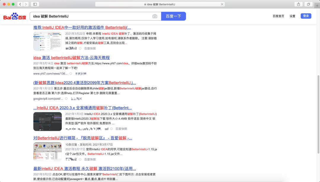Click the blue 登录 login button

click(x=306, y=16)
